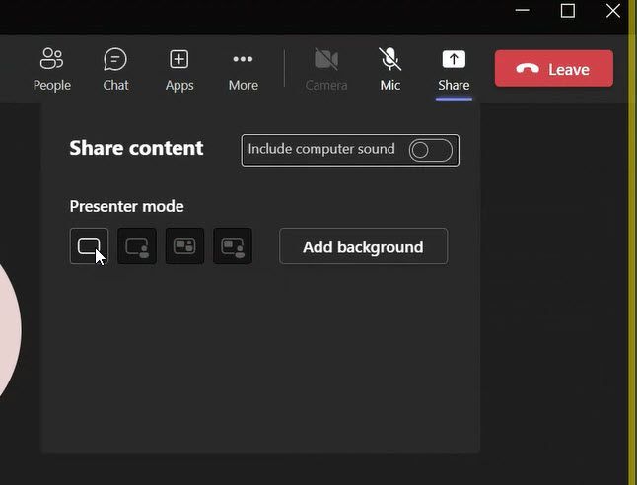Turn on the Camera
The width and height of the screenshot is (637, 485).
coord(326,69)
